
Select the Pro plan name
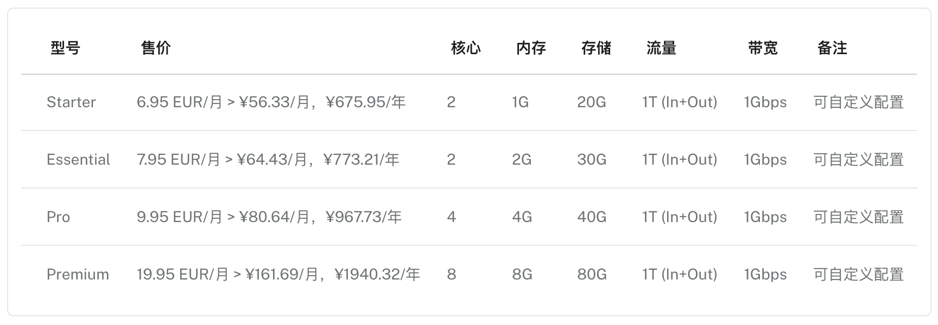pyautogui.click(x=58, y=217)
